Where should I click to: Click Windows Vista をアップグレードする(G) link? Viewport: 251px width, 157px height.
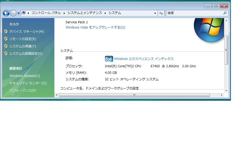point(95,27)
